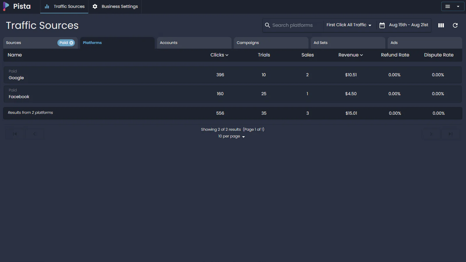Click the previous page arrow

pos(34,134)
